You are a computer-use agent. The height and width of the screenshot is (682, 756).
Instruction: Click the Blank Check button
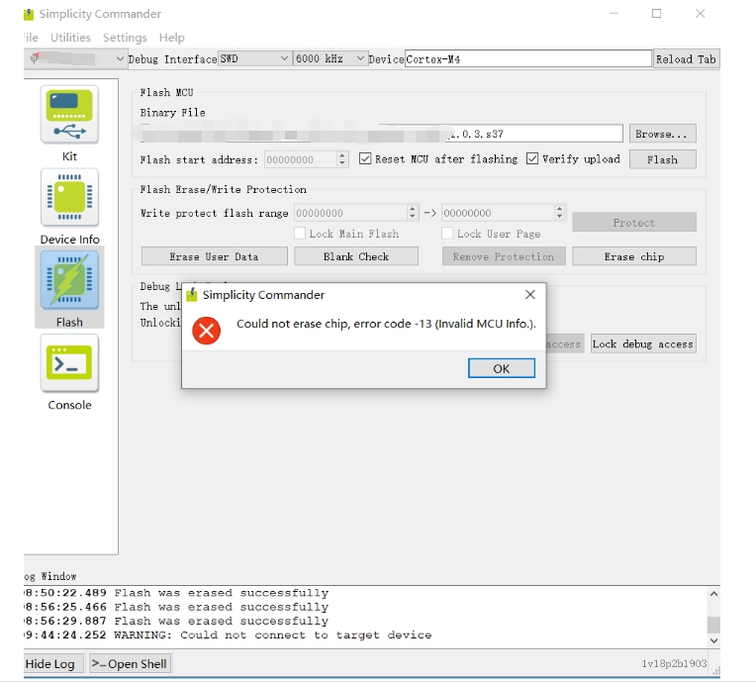click(356, 256)
